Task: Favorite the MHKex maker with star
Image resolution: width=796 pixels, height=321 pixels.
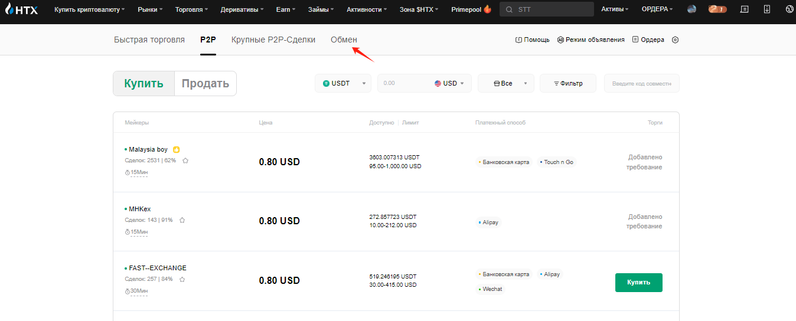Action: [182, 220]
